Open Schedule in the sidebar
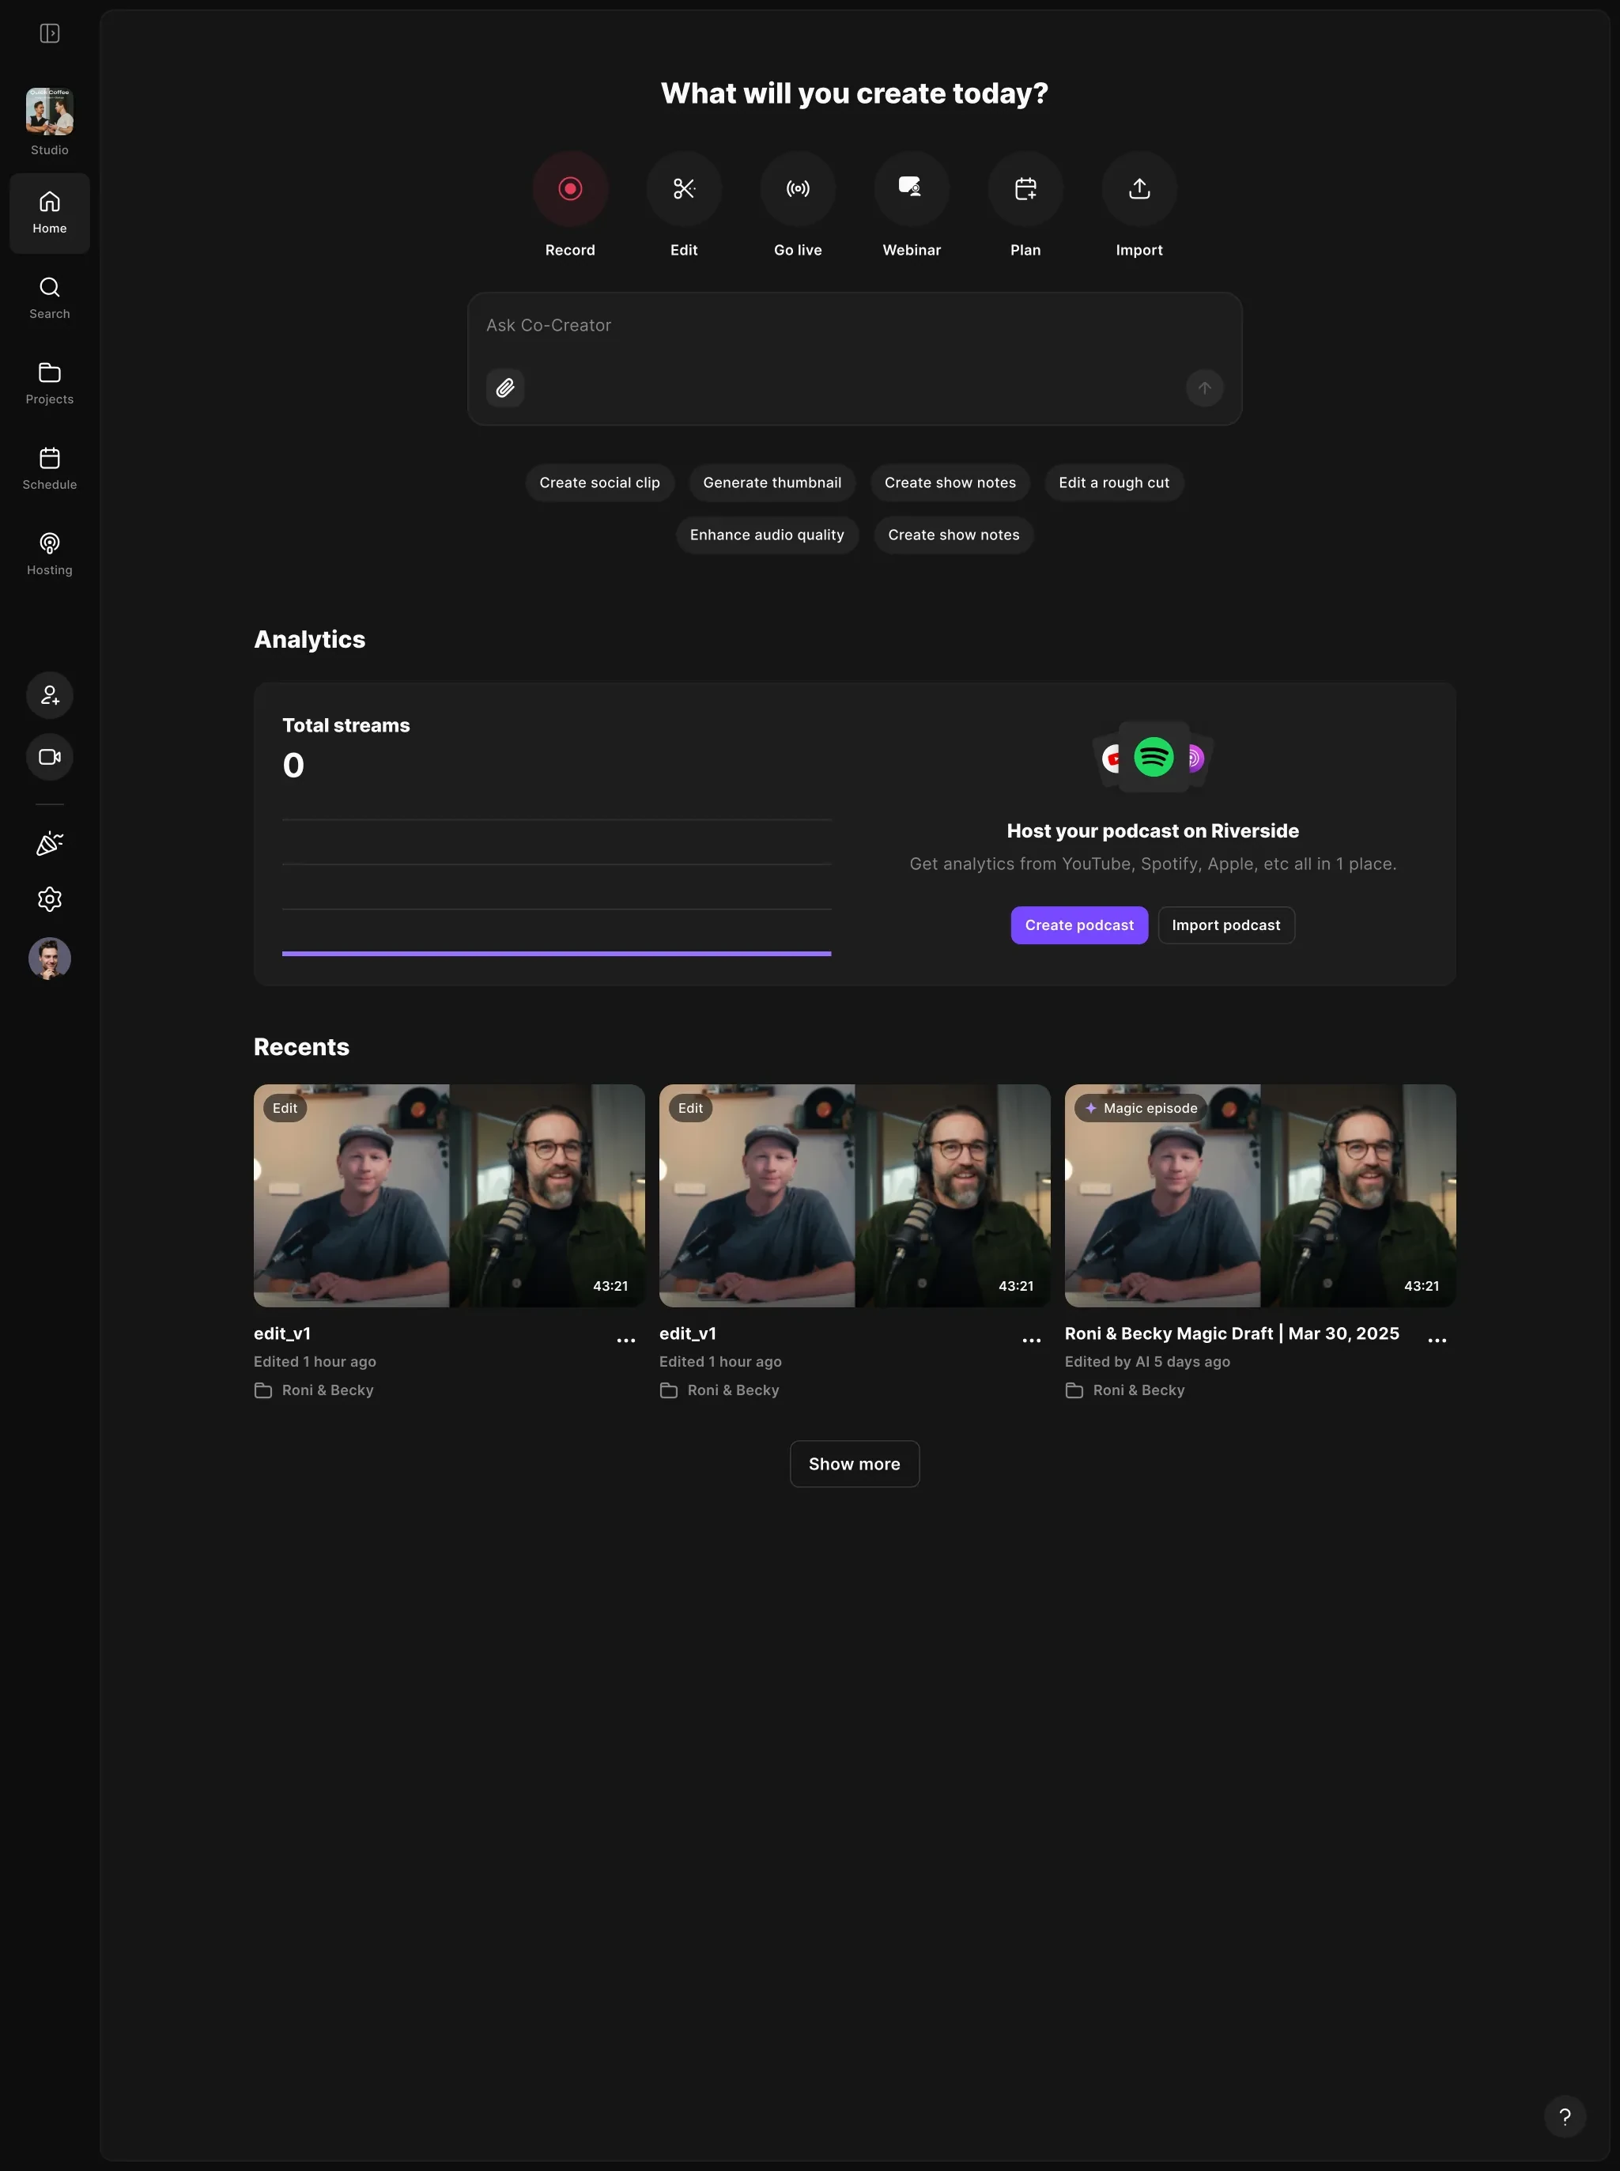1620x2171 pixels. coord(49,469)
